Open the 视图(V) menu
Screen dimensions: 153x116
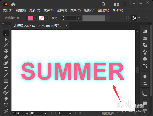[89, 10]
